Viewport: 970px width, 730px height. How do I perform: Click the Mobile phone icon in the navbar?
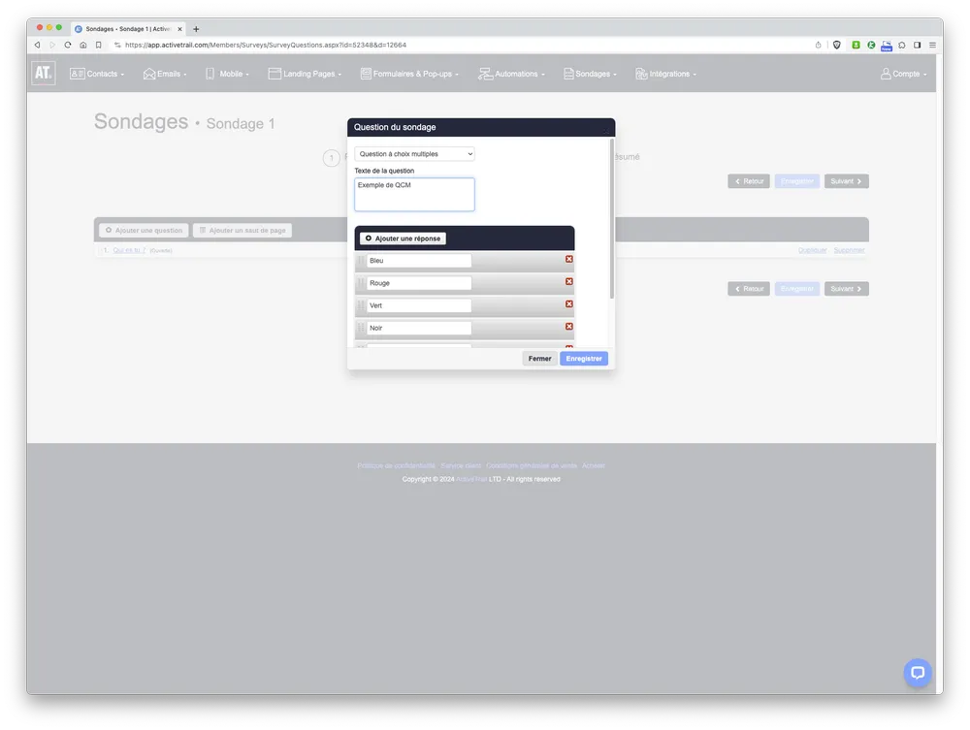click(x=211, y=73)
